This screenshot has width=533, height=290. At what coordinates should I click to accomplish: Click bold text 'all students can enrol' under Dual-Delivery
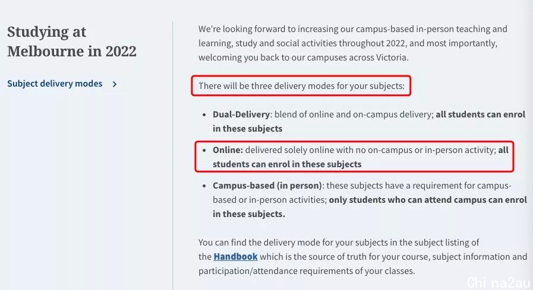tap(480, 114)
